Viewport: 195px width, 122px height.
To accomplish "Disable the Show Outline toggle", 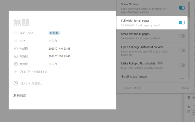I will 182,8.
